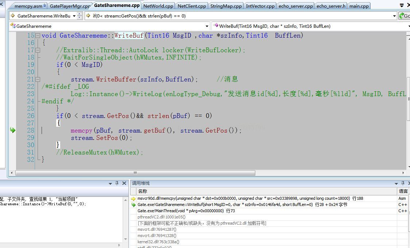The width and height of the screenshot is (410, 248).
Task: Close the find results panel
Action: (124, 183)
